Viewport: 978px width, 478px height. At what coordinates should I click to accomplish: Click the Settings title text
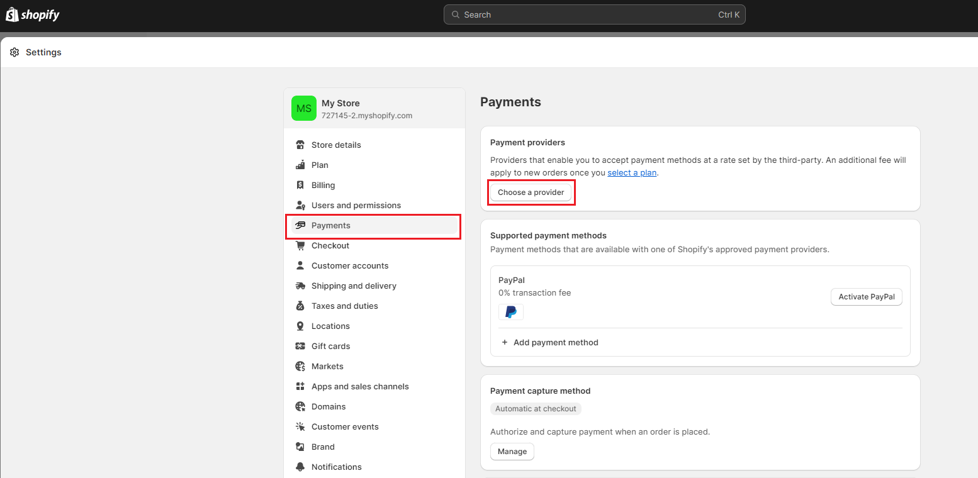[43, 52]
